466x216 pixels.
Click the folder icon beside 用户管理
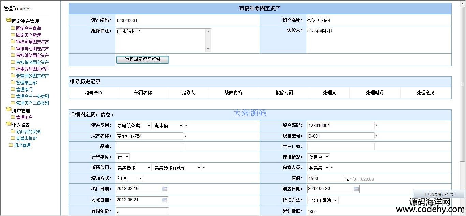(x=9, y=110)
